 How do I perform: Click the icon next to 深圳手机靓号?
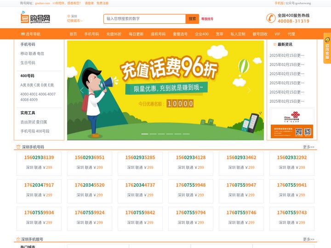point(18,239)
